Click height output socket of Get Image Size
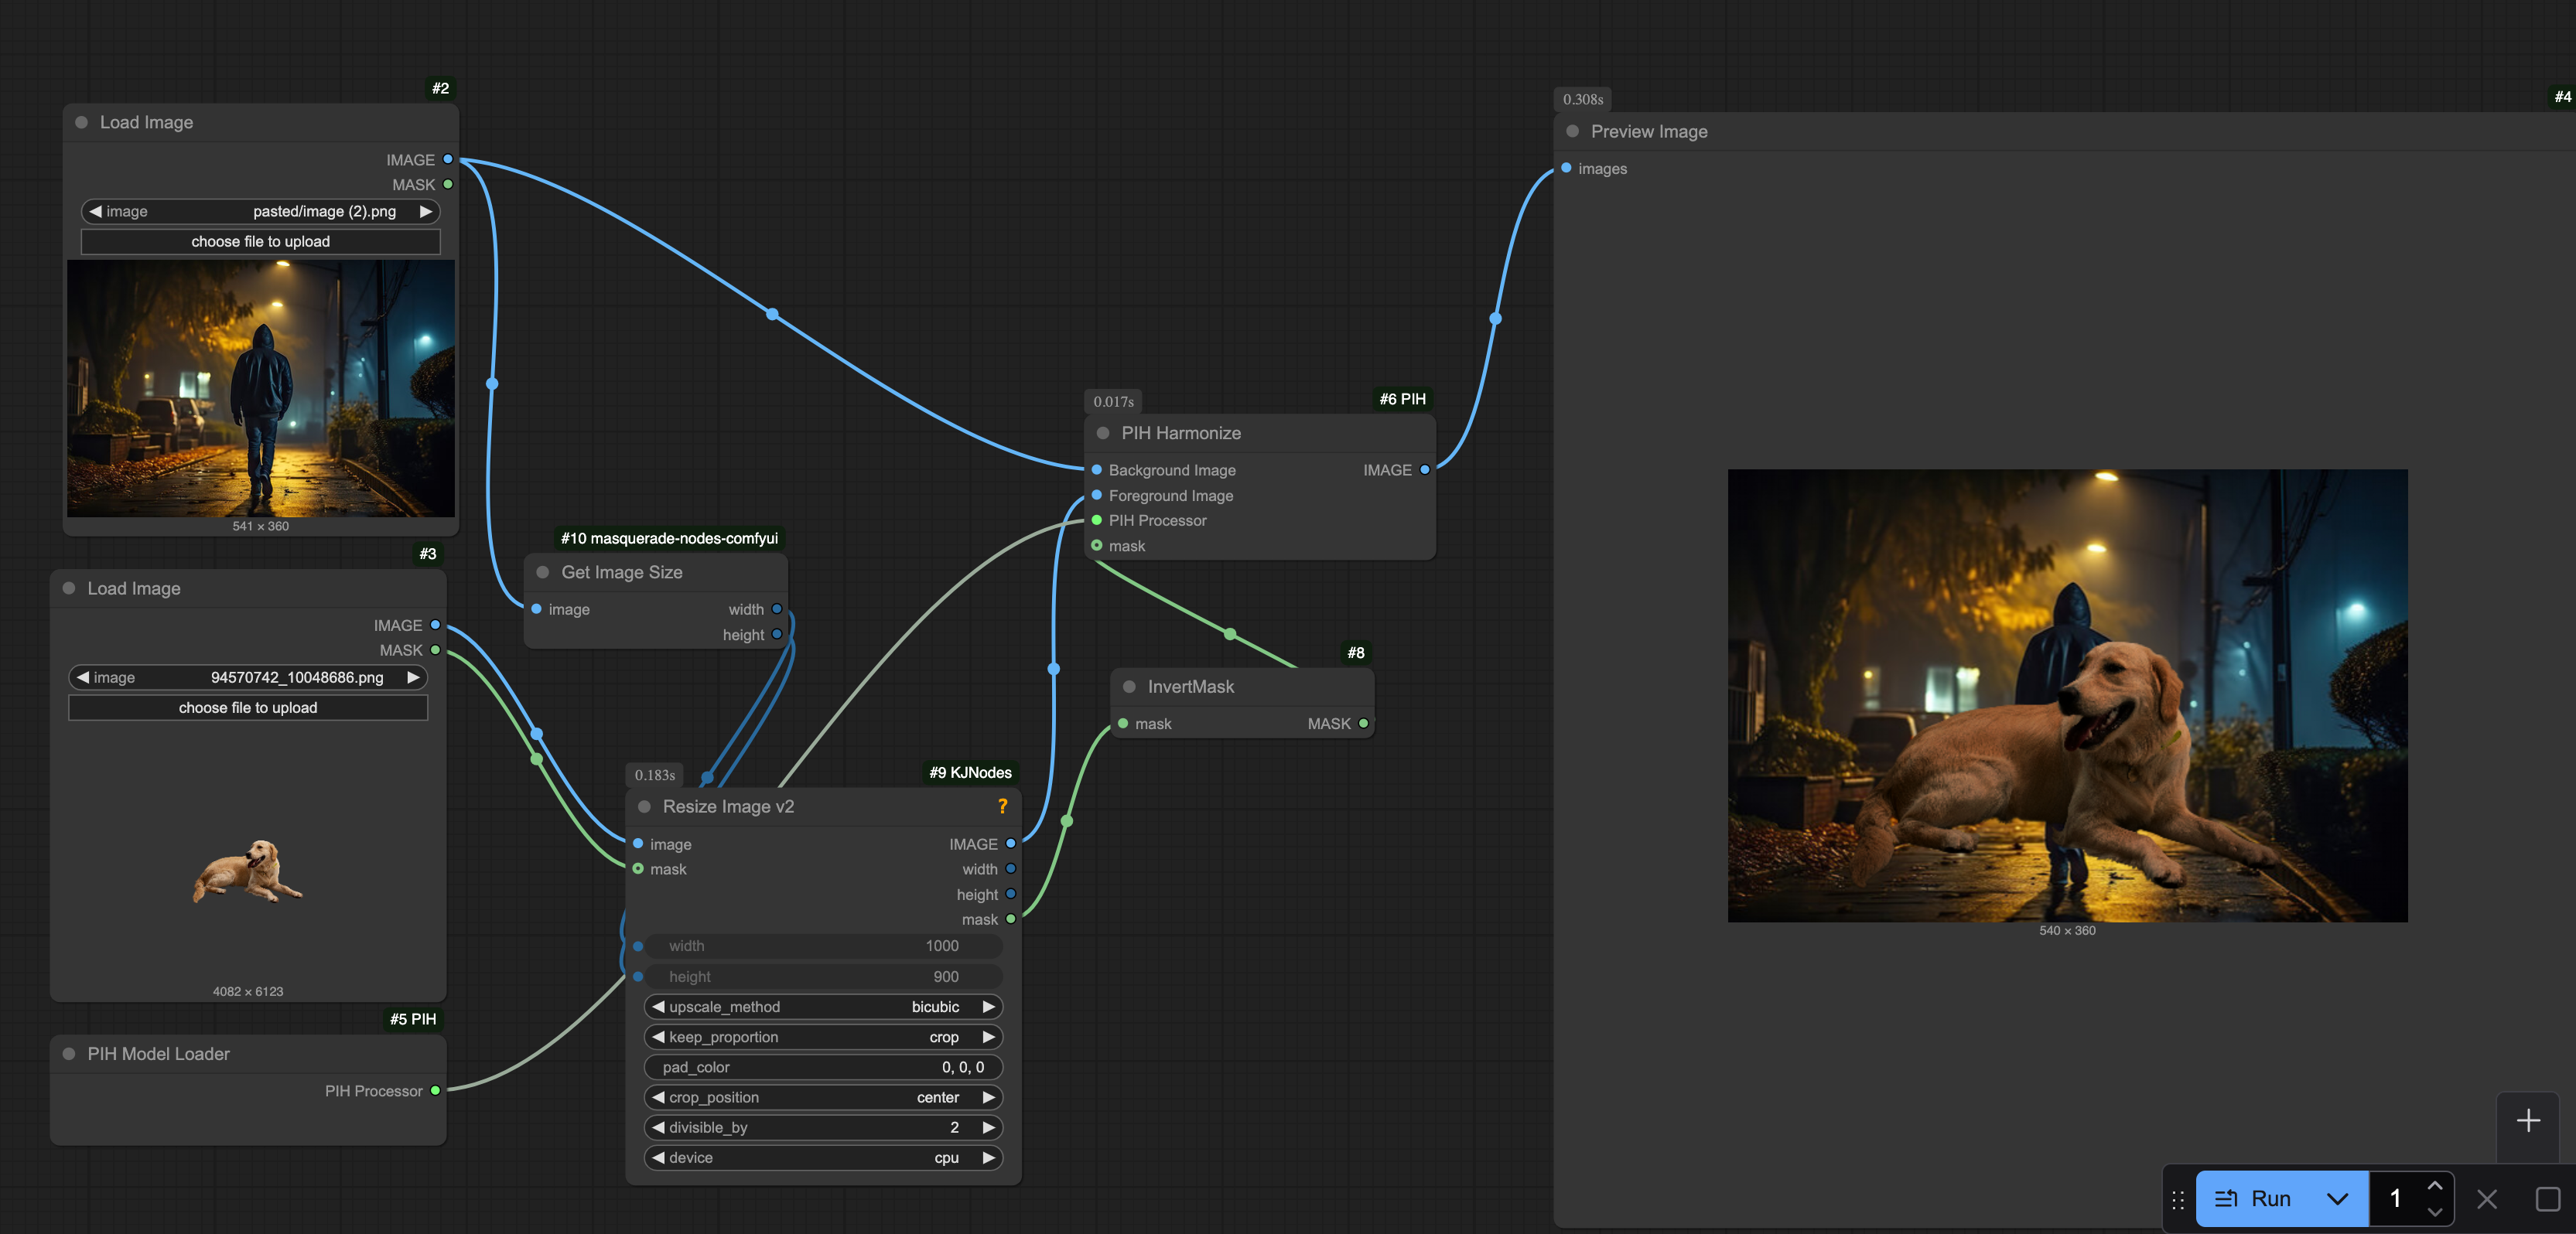Screen dimensions: 2576x1234 coord(777,633)
